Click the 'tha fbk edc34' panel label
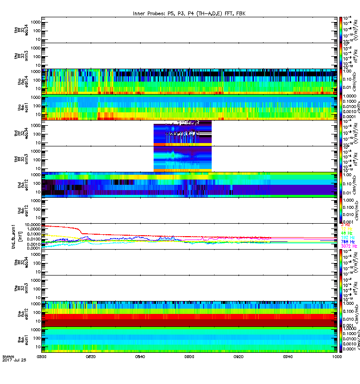Image resolution: width=360 pixels, height=384 pixels. point(23,82)
